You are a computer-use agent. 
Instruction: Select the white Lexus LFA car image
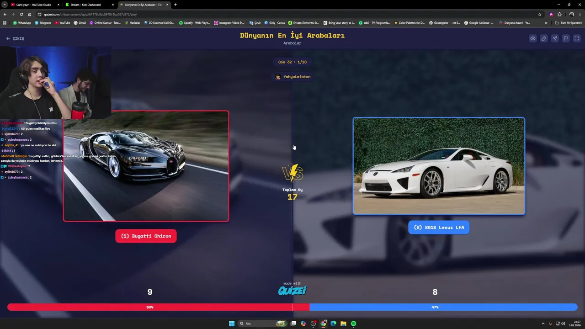pyautogui.click(x=439, y=166)
